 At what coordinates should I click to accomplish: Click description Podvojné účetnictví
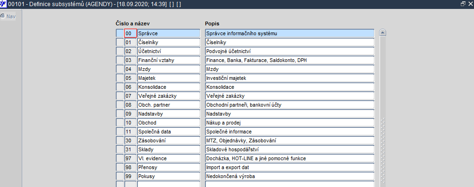coord(289,51)
